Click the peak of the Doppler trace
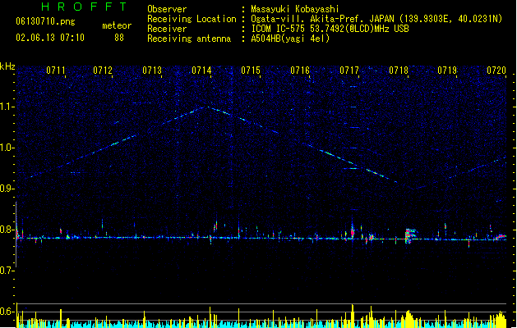The image size is (517, 328). pyautogui.click(x=208, y=107)
